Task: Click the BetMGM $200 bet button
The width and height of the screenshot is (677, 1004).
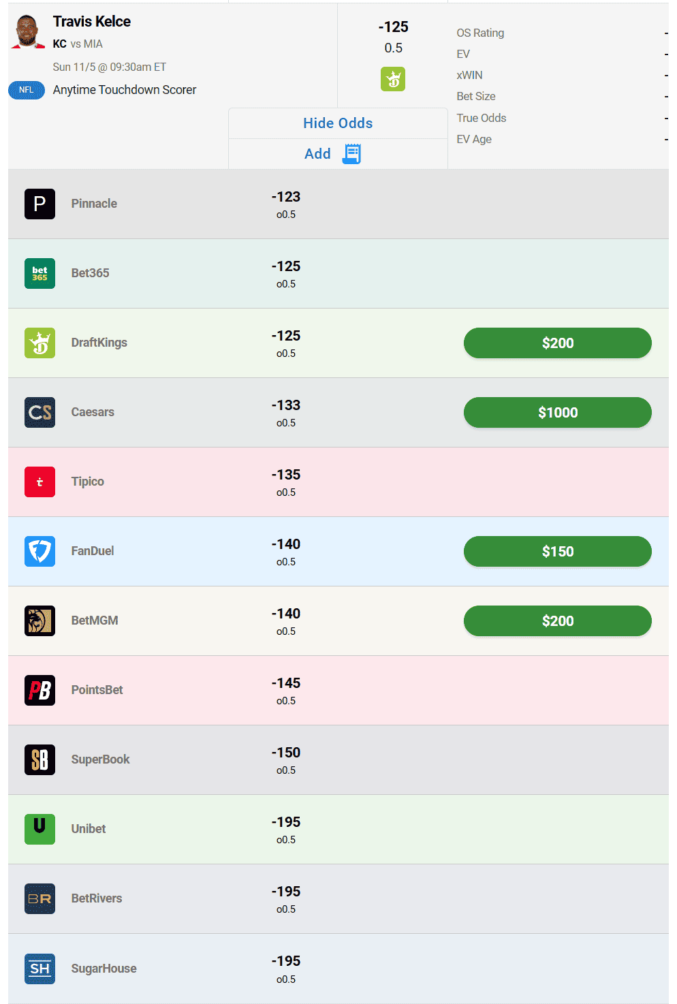Action: point(557,621)
